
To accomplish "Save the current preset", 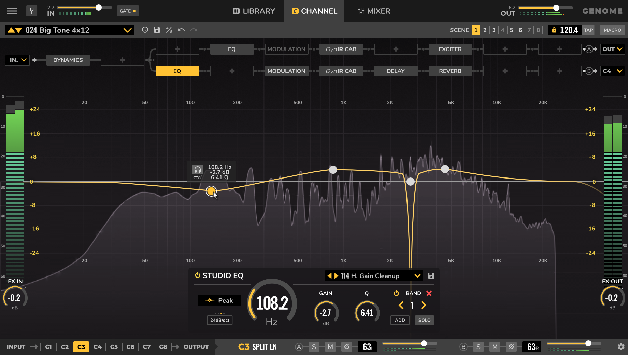I will [157, 30].
